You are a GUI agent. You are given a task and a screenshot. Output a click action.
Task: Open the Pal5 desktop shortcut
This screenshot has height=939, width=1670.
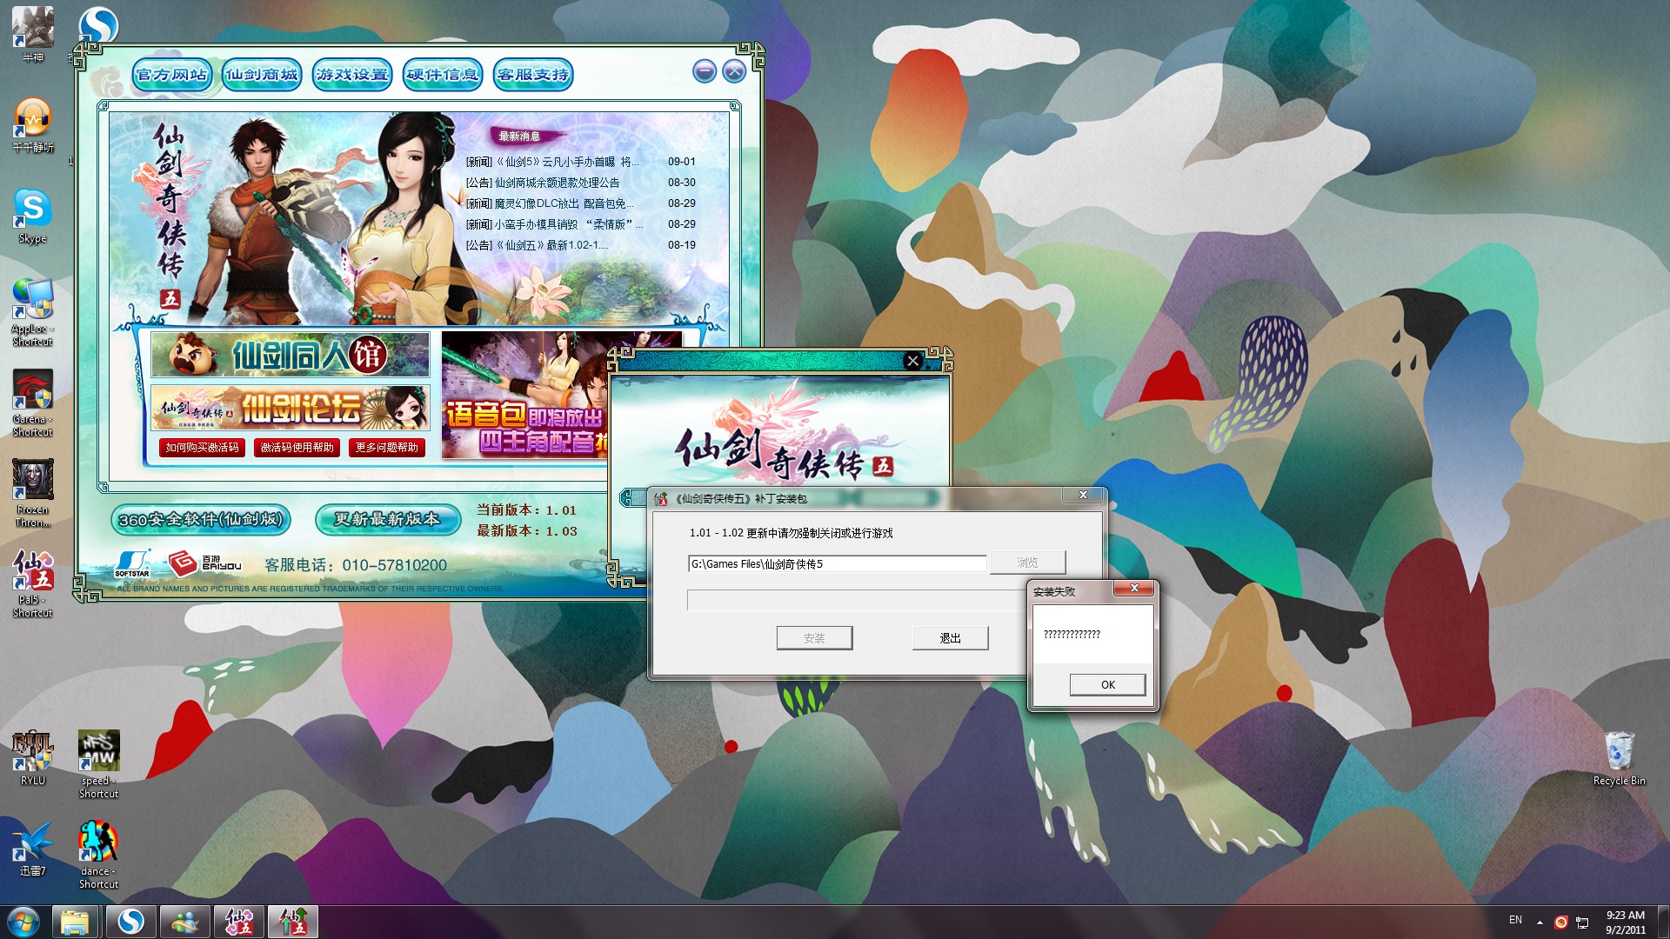pyautogui.click(x=32, y=572)
